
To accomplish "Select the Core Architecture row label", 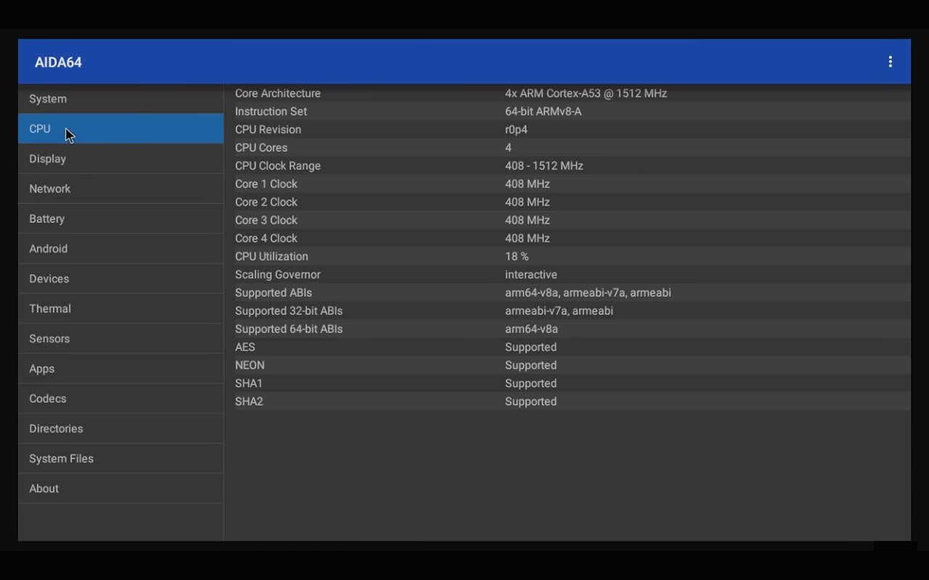I will coord(277,94).
